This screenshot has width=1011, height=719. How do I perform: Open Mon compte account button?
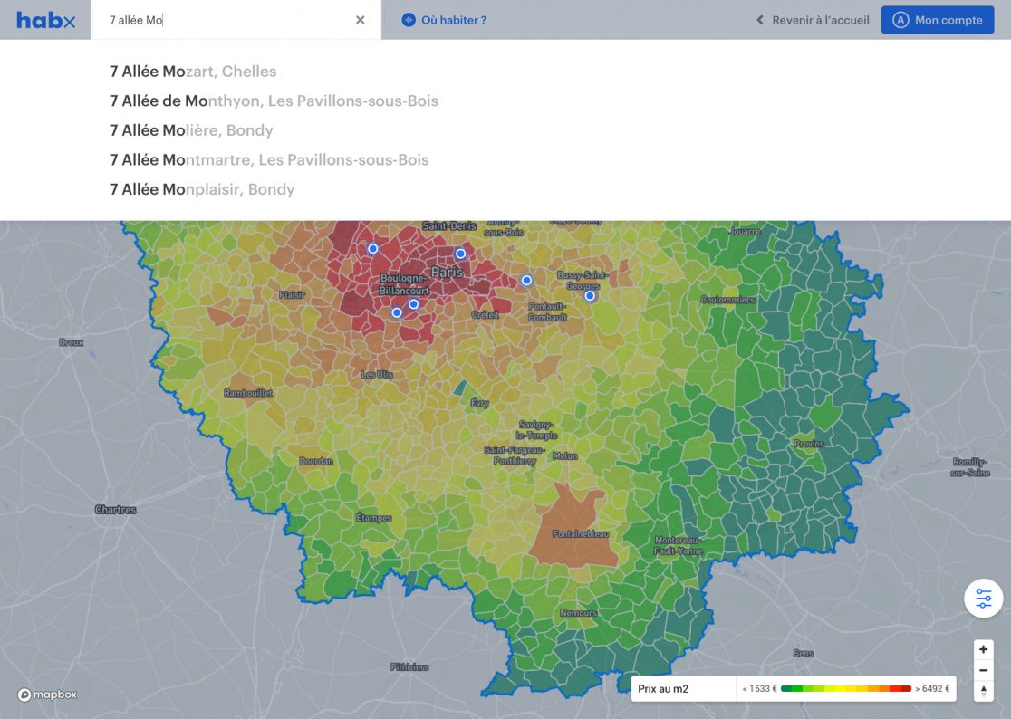(938, 20)
